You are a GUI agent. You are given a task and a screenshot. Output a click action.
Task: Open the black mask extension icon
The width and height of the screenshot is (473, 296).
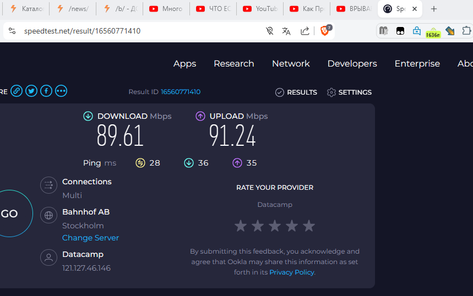(400, 31)
